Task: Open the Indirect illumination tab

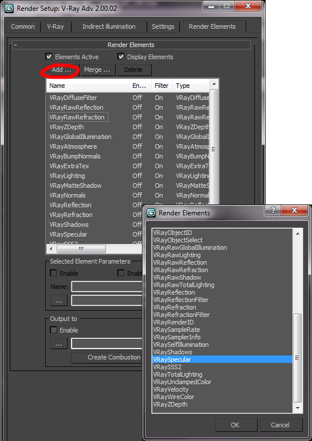Action: 109,26
